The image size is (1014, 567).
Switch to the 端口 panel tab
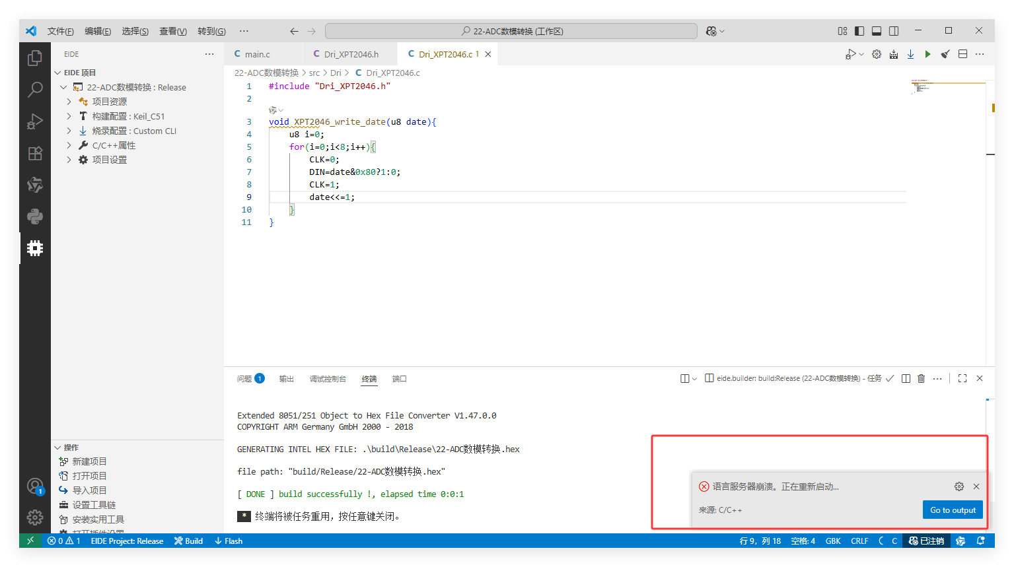[x=400, y=378]
